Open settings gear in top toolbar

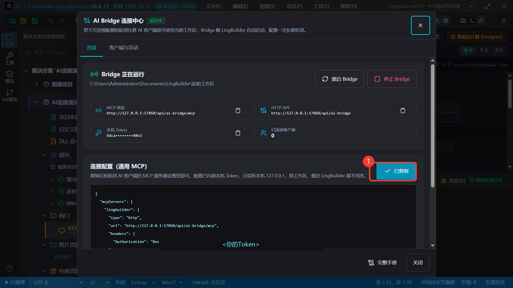(446, 21)
